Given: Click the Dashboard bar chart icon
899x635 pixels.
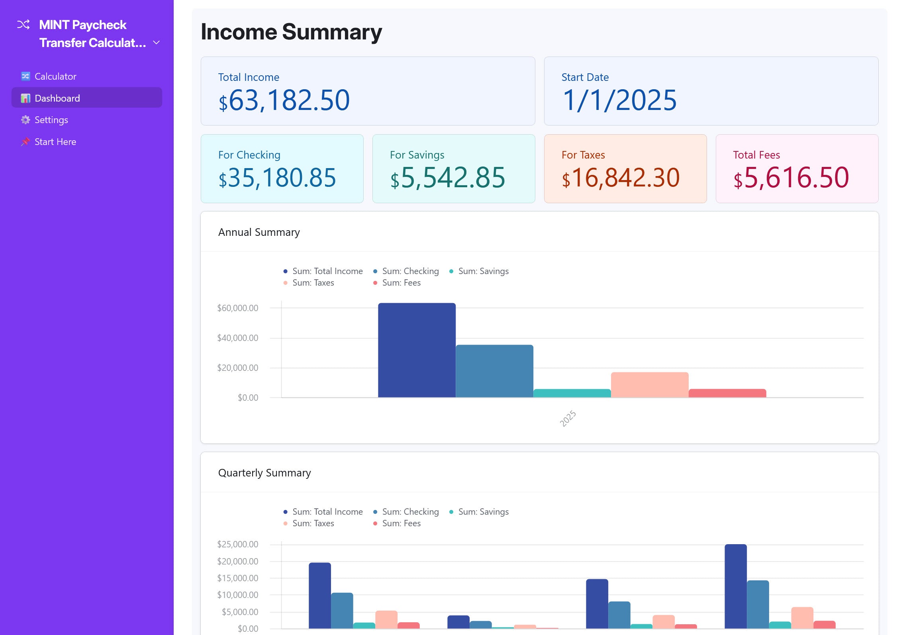Looking at the screenshot, I should click(25, 98).
